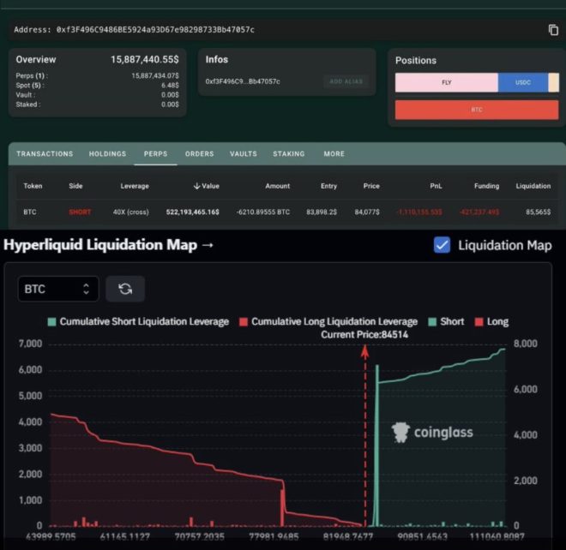
Task: Click the Token column header
Action: tap(33, 186)
